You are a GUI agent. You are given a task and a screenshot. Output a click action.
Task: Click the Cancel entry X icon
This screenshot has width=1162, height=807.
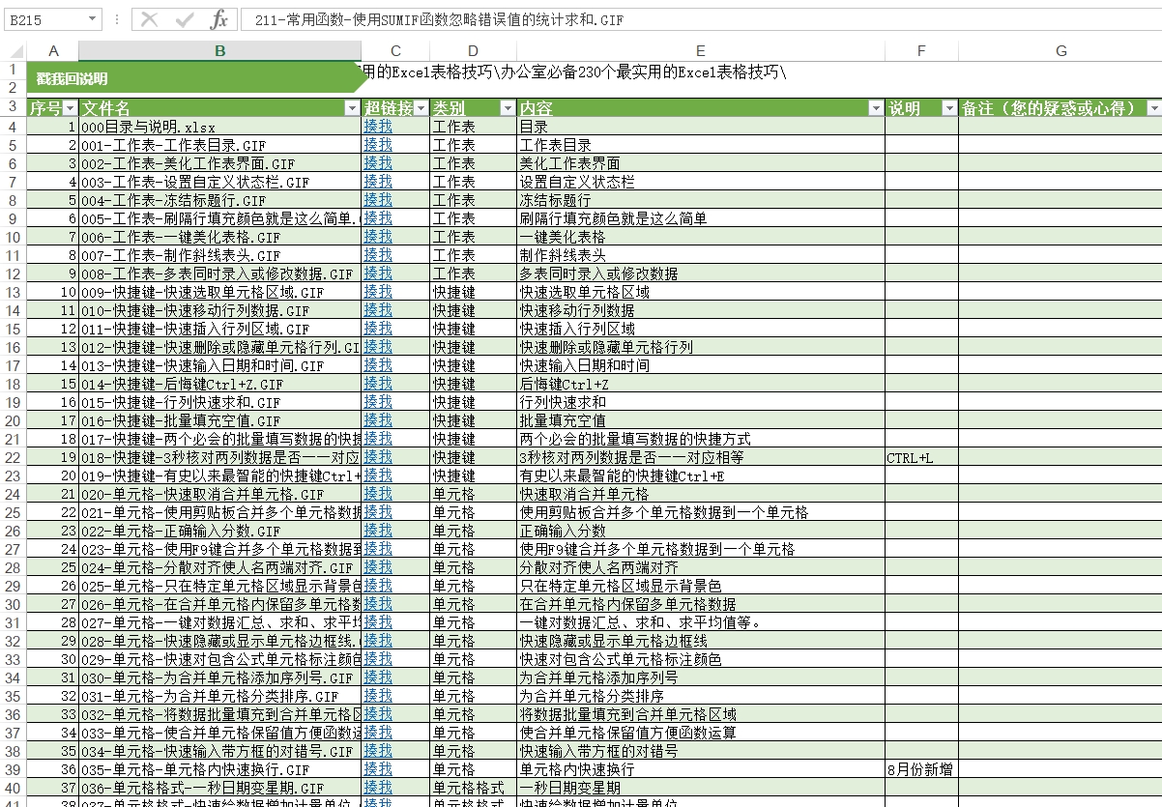pyautogui.click(x=149, y=19)
